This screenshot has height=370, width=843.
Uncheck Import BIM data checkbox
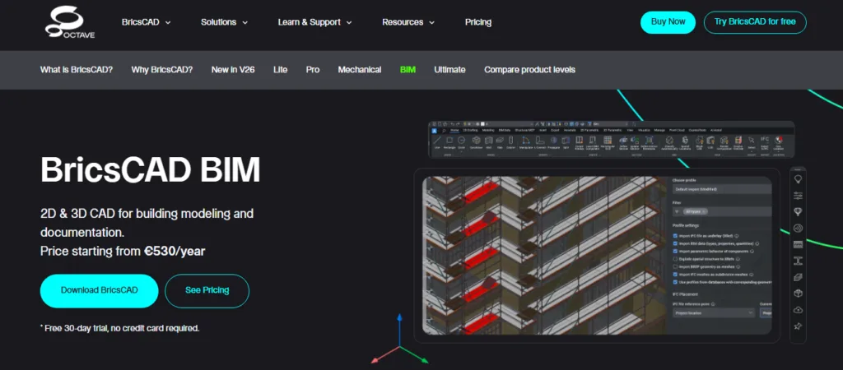click(676, 243)
